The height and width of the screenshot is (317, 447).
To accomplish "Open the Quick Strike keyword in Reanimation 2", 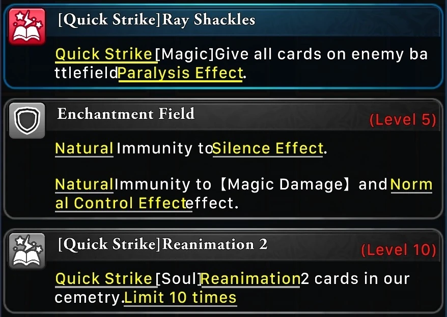I will point(104,278).
